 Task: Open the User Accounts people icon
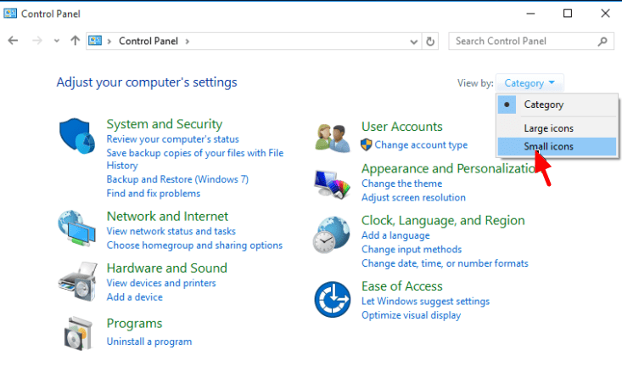pyautogui.click(x=333, y=138)
